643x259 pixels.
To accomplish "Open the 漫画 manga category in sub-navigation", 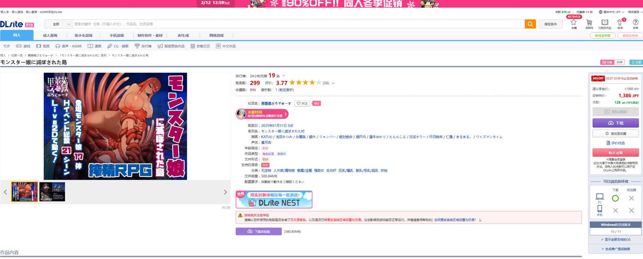I will point(94,46).
